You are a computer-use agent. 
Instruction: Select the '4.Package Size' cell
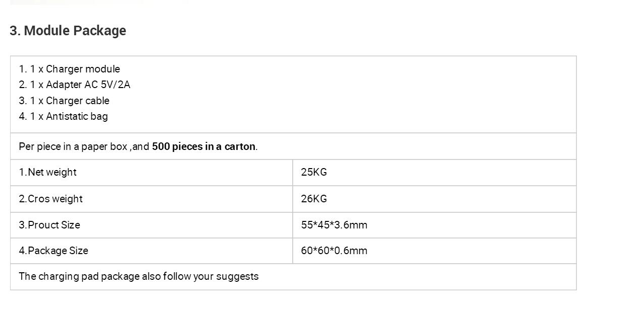coord(151,251)
